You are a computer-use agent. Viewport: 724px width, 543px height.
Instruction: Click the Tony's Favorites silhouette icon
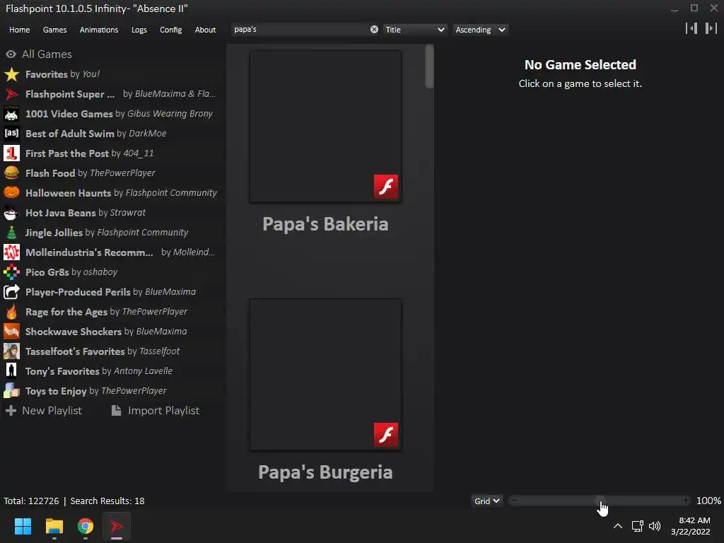(x=11, y=371)
